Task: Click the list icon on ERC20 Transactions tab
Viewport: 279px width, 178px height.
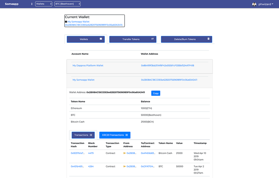Action: 126,135
